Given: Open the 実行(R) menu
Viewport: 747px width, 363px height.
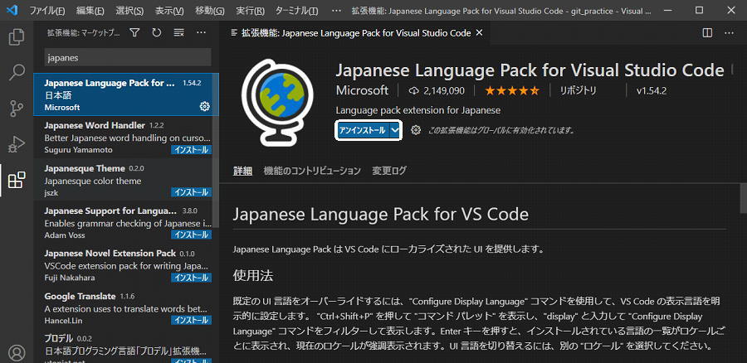Looking at the screenshot, I should pos(250,11).
